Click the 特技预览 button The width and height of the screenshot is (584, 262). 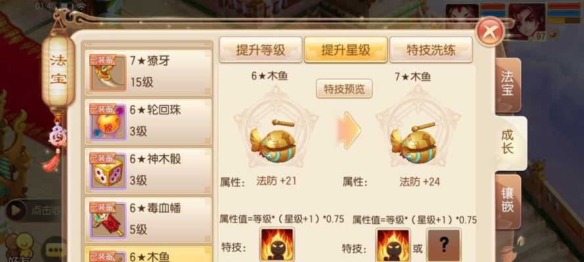click(x=344, y=89)
